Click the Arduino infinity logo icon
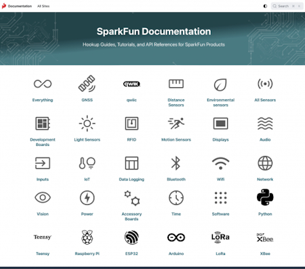 [176, 237]
